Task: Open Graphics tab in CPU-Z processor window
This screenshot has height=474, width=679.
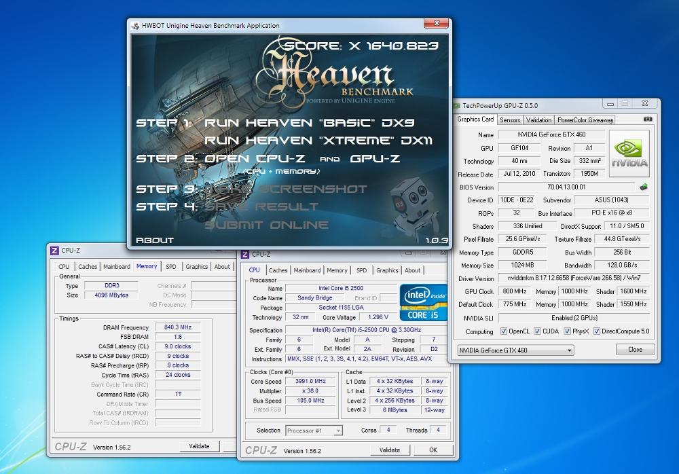Action: pos(387,270)
